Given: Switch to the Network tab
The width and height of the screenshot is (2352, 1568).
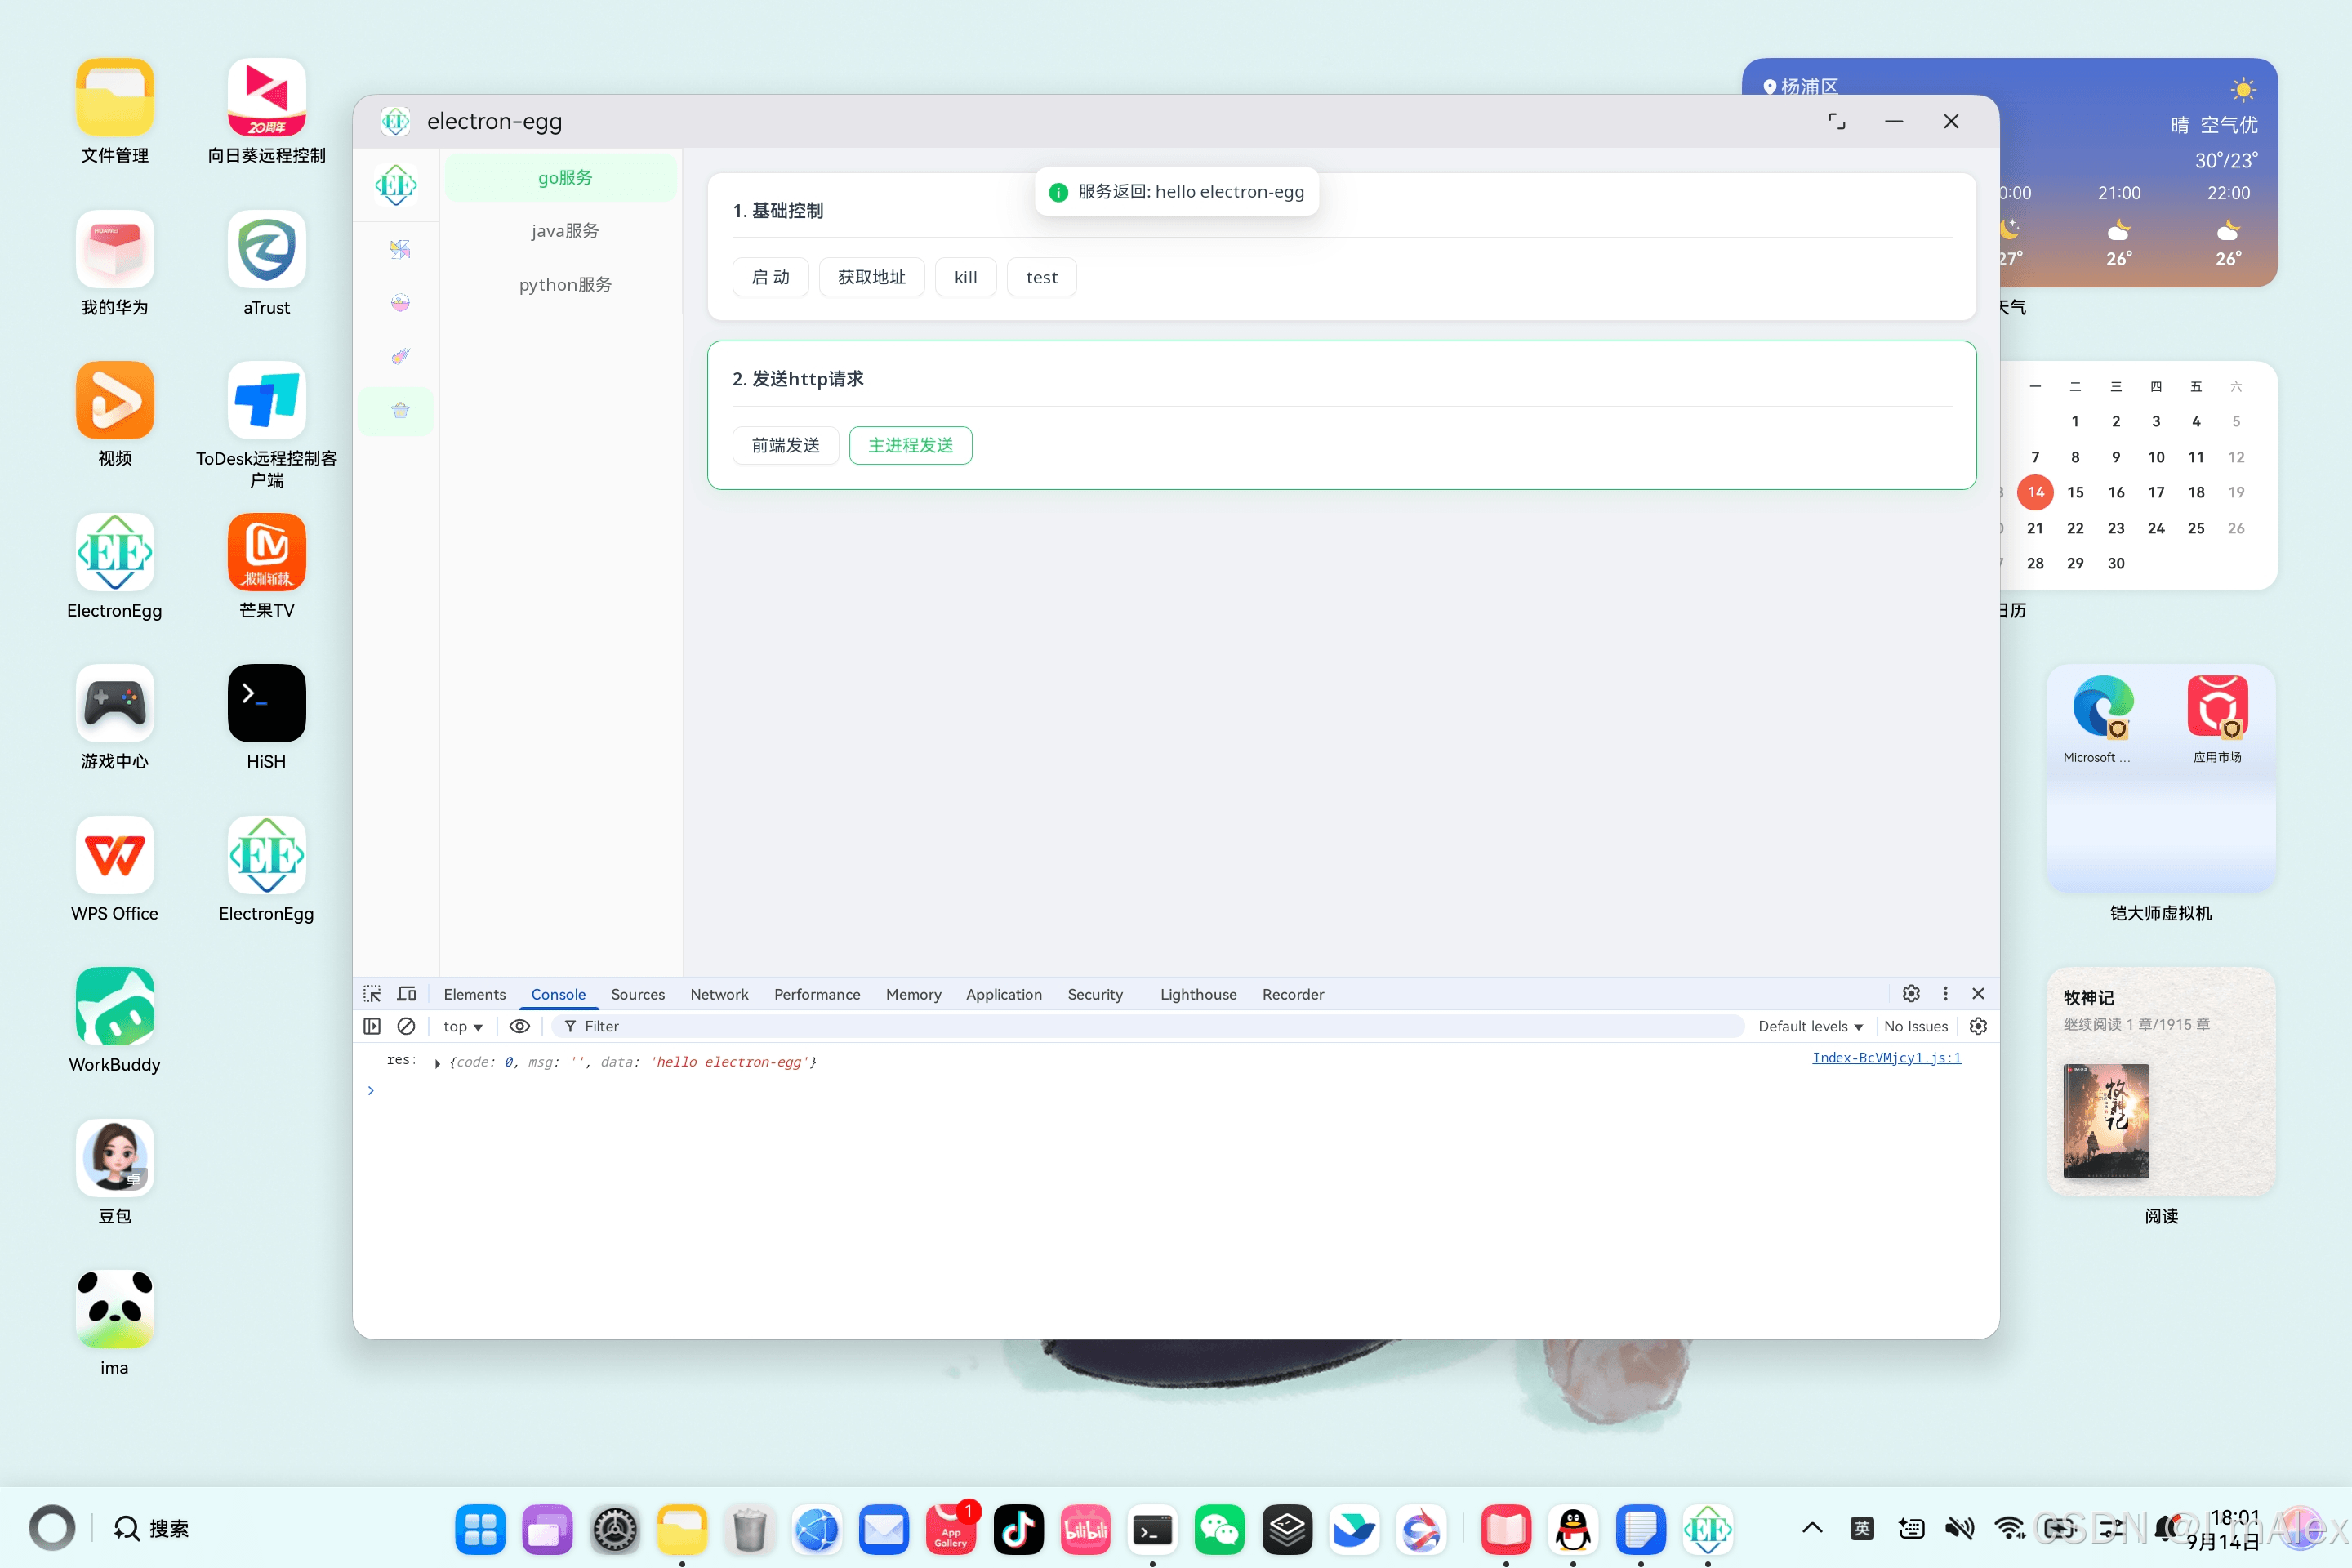Looking at the screenshot, I should [x=719, y=994].
